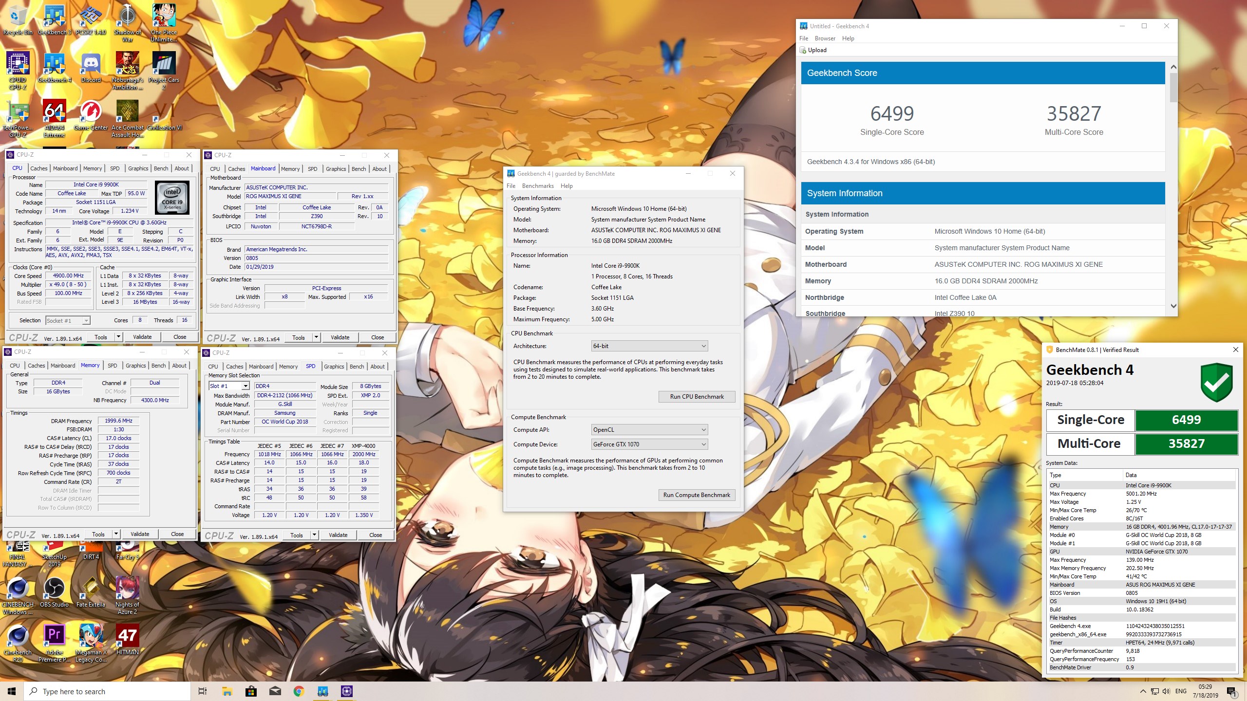Image resolution: width=1247 pixels, height=701 pixels.
Task: Open Discord desktop icon
Action: (x=91, y=67)
